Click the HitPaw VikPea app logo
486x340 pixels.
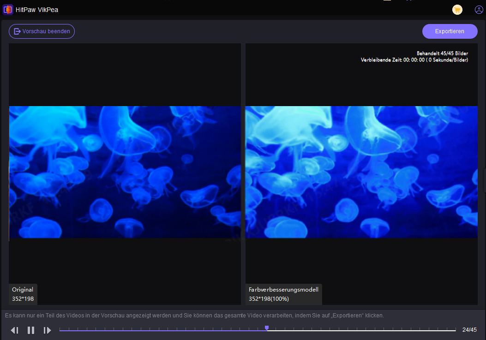click(8, 10)
